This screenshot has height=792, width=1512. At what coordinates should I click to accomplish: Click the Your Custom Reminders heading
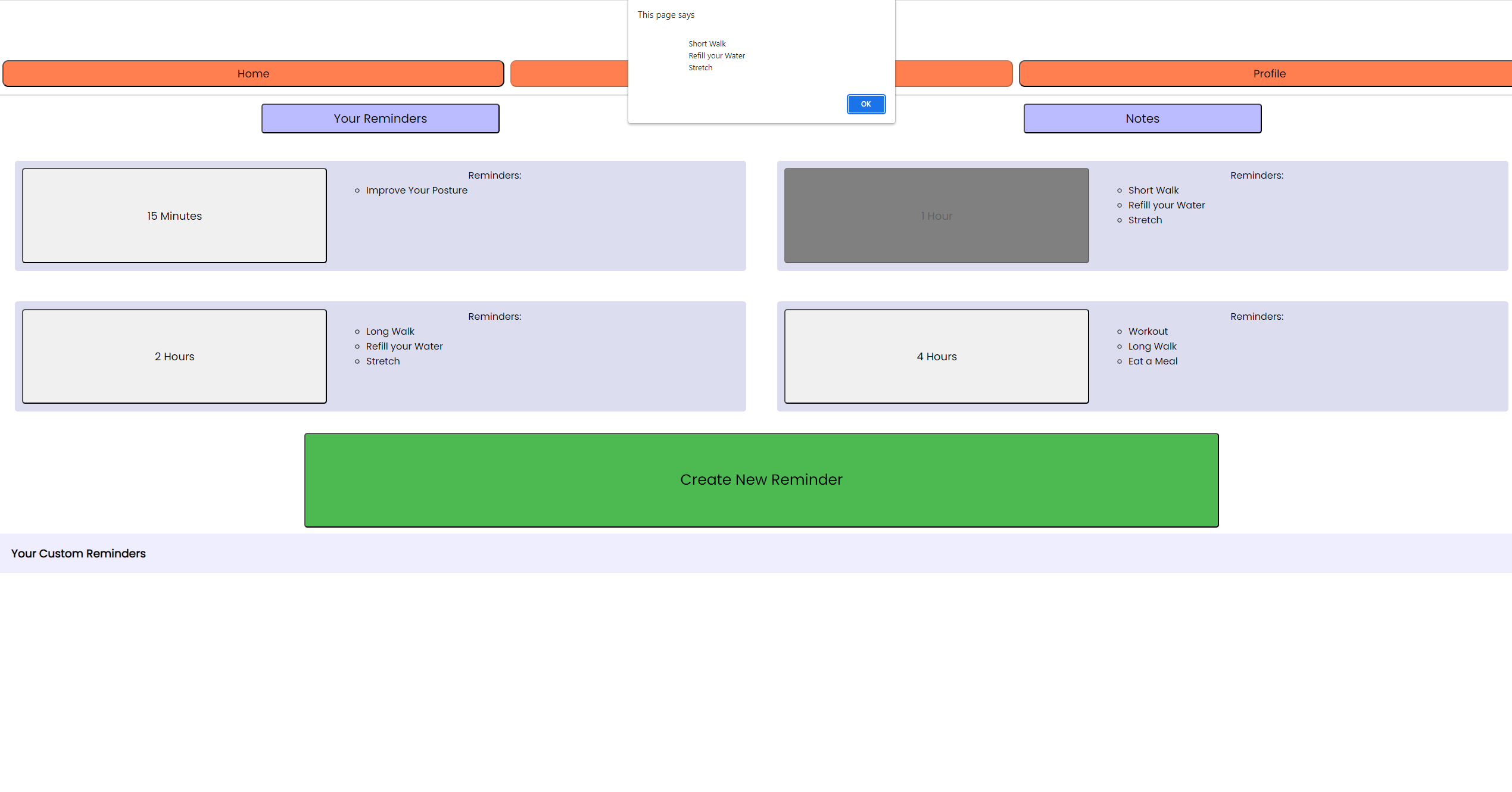tap(78, 553)
